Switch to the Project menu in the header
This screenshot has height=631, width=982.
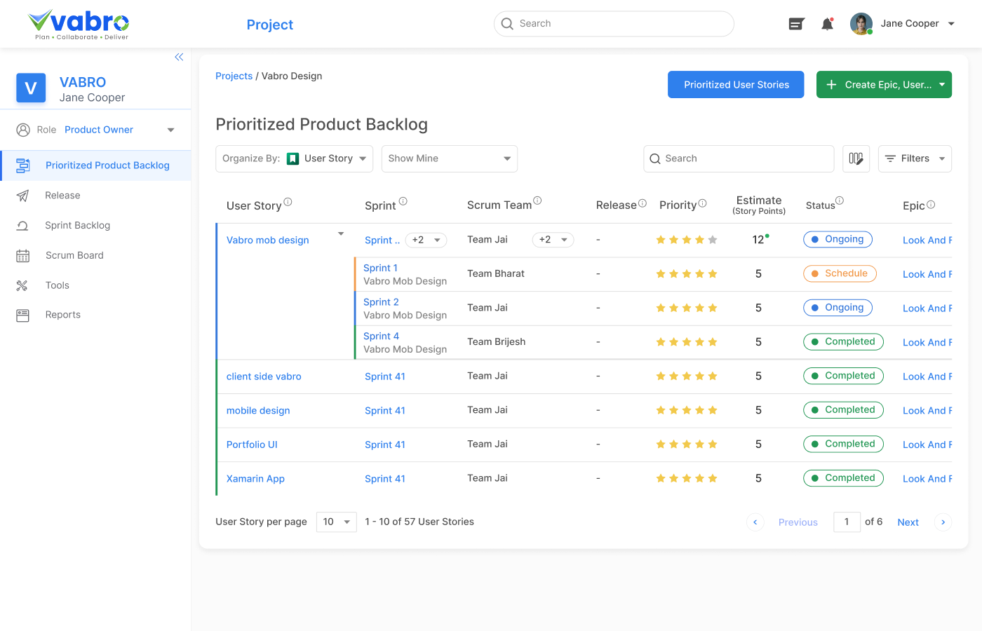(269, 24)
